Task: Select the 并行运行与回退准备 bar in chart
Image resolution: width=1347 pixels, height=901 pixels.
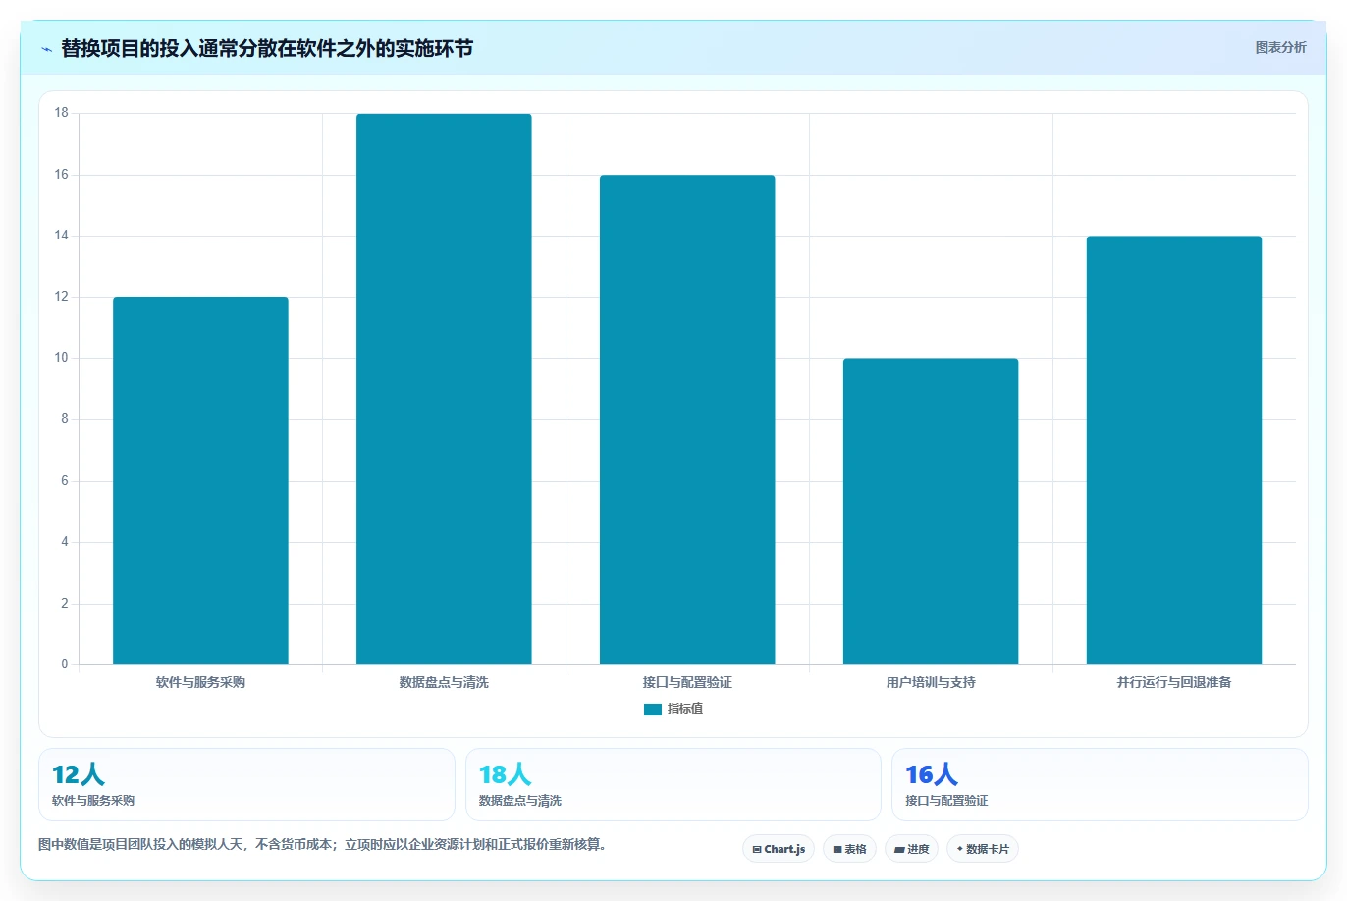Action: point(1174,450)
